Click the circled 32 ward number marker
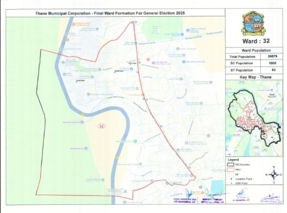The image size is (287, 213). click(x=101, y=126)
